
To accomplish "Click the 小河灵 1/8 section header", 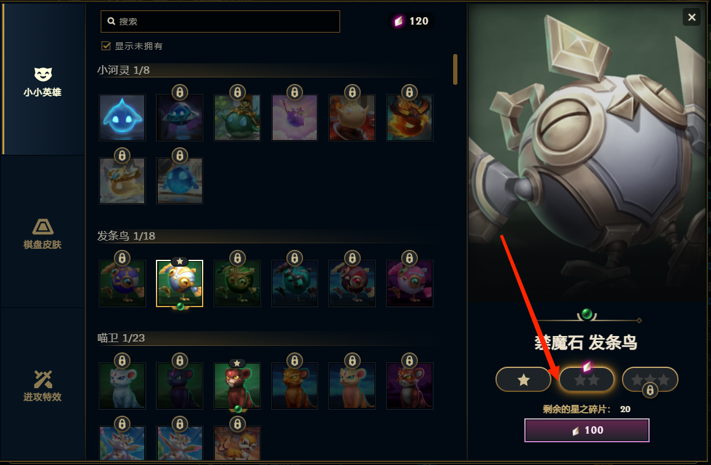I will click(x=123, y=70).
